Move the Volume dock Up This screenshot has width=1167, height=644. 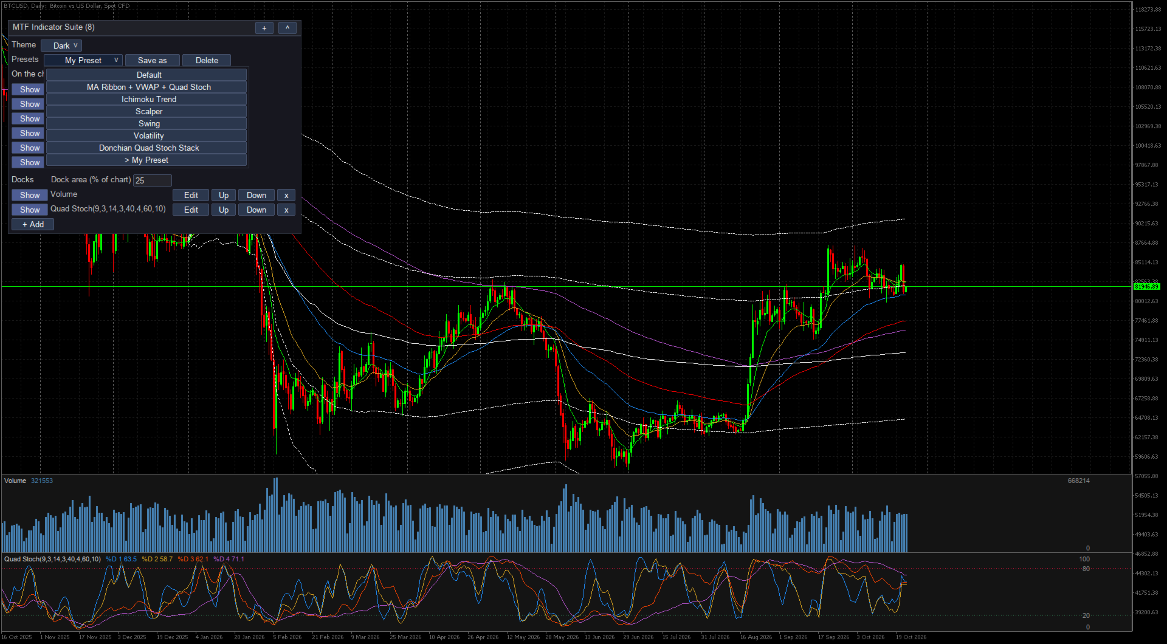pos(224,195)
